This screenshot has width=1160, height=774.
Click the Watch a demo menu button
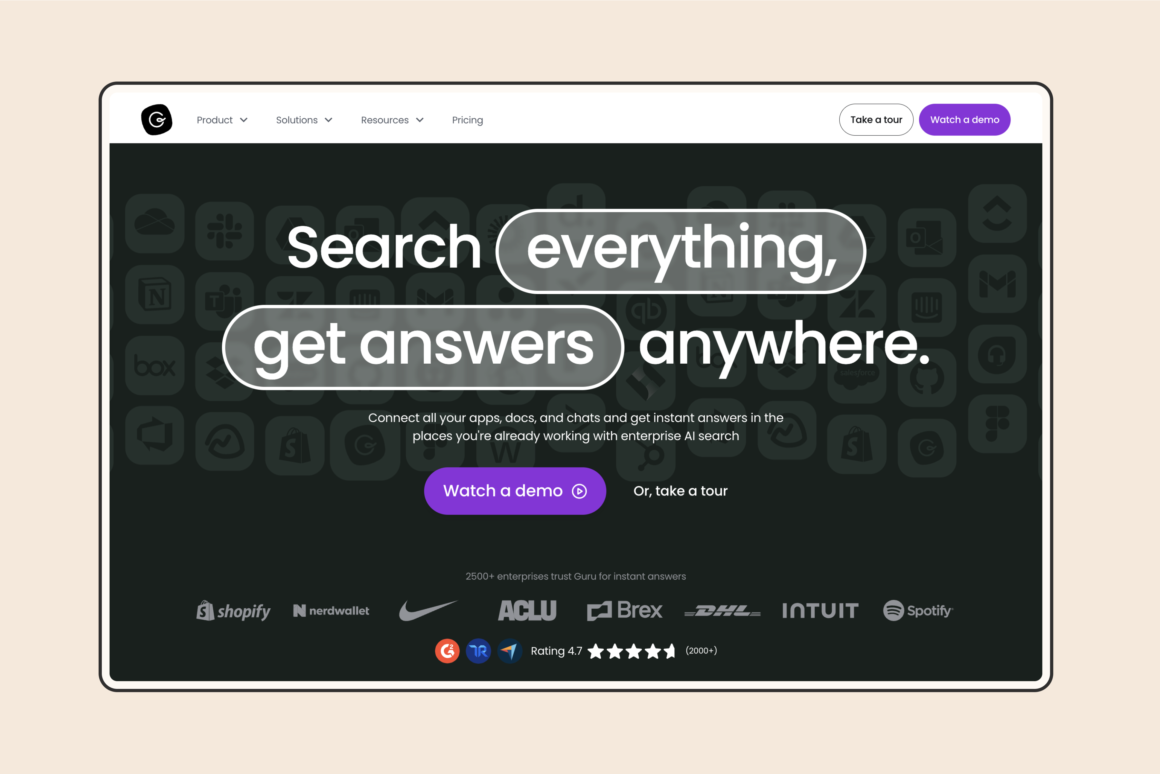pyautogui.click(x=964, y=120)
